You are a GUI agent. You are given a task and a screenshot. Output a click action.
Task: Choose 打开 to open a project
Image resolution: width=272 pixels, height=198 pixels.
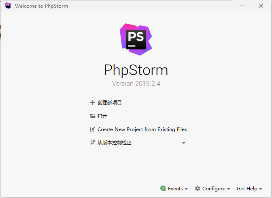pyautogui.click(x=102, y=116)
